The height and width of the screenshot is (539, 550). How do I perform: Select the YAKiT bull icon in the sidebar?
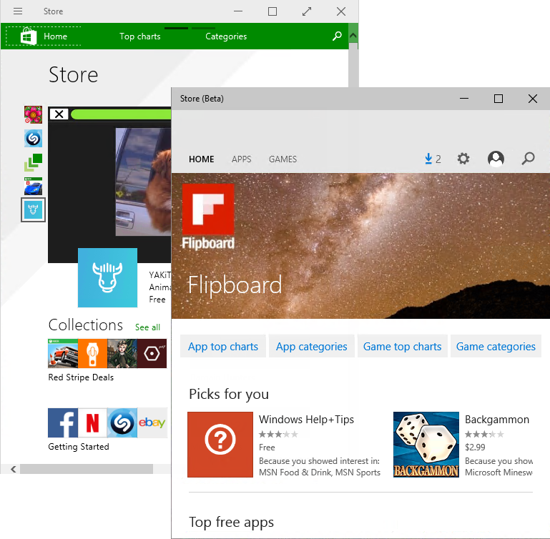click(x=34, y=209)
